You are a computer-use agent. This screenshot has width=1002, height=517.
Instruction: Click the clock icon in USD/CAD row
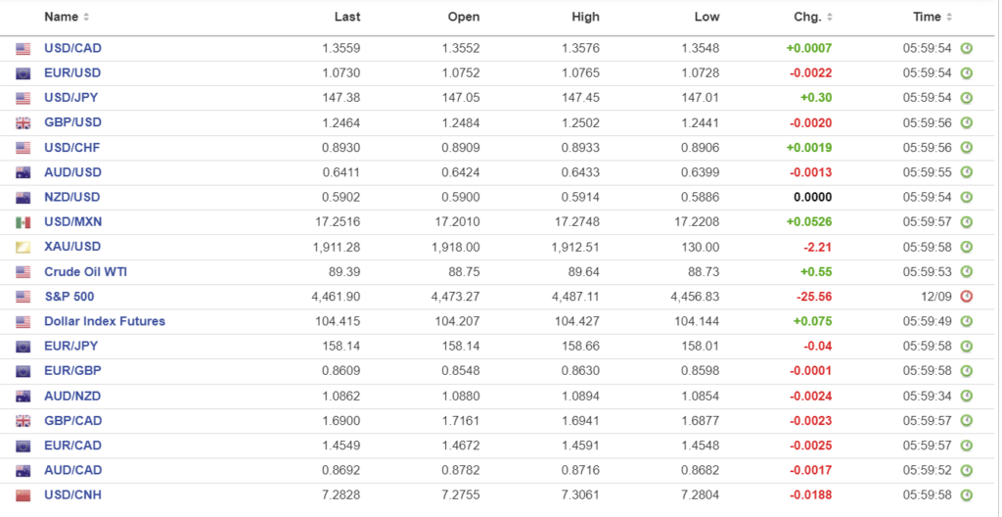click(966, 48)
